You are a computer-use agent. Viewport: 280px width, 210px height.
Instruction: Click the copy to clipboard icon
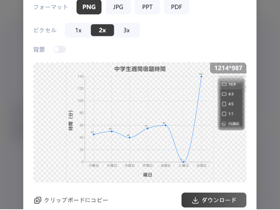tap(37, 200)
